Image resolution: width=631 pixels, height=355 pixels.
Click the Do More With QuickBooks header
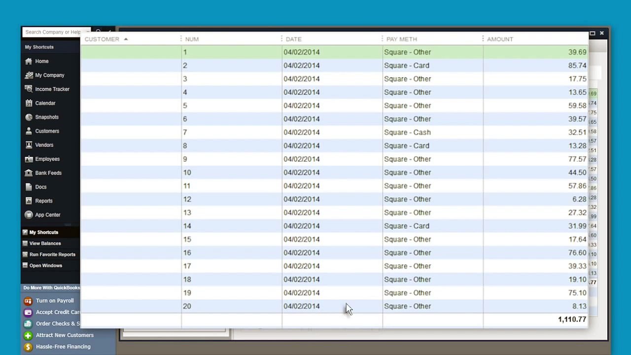[51, 287]
